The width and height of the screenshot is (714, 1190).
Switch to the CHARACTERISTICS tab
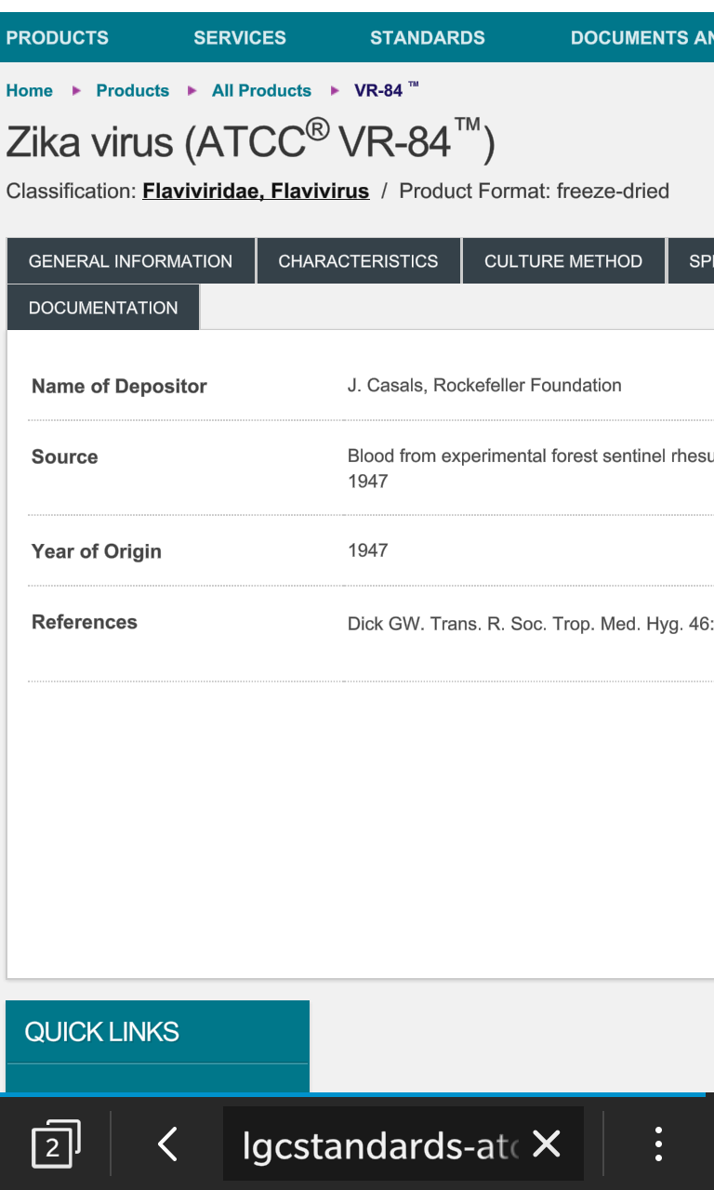pos(358,261)
